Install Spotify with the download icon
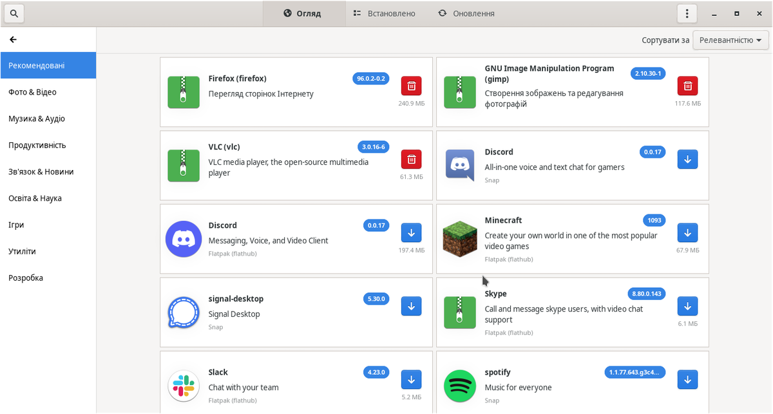773x414 pixels. point(687,379)
